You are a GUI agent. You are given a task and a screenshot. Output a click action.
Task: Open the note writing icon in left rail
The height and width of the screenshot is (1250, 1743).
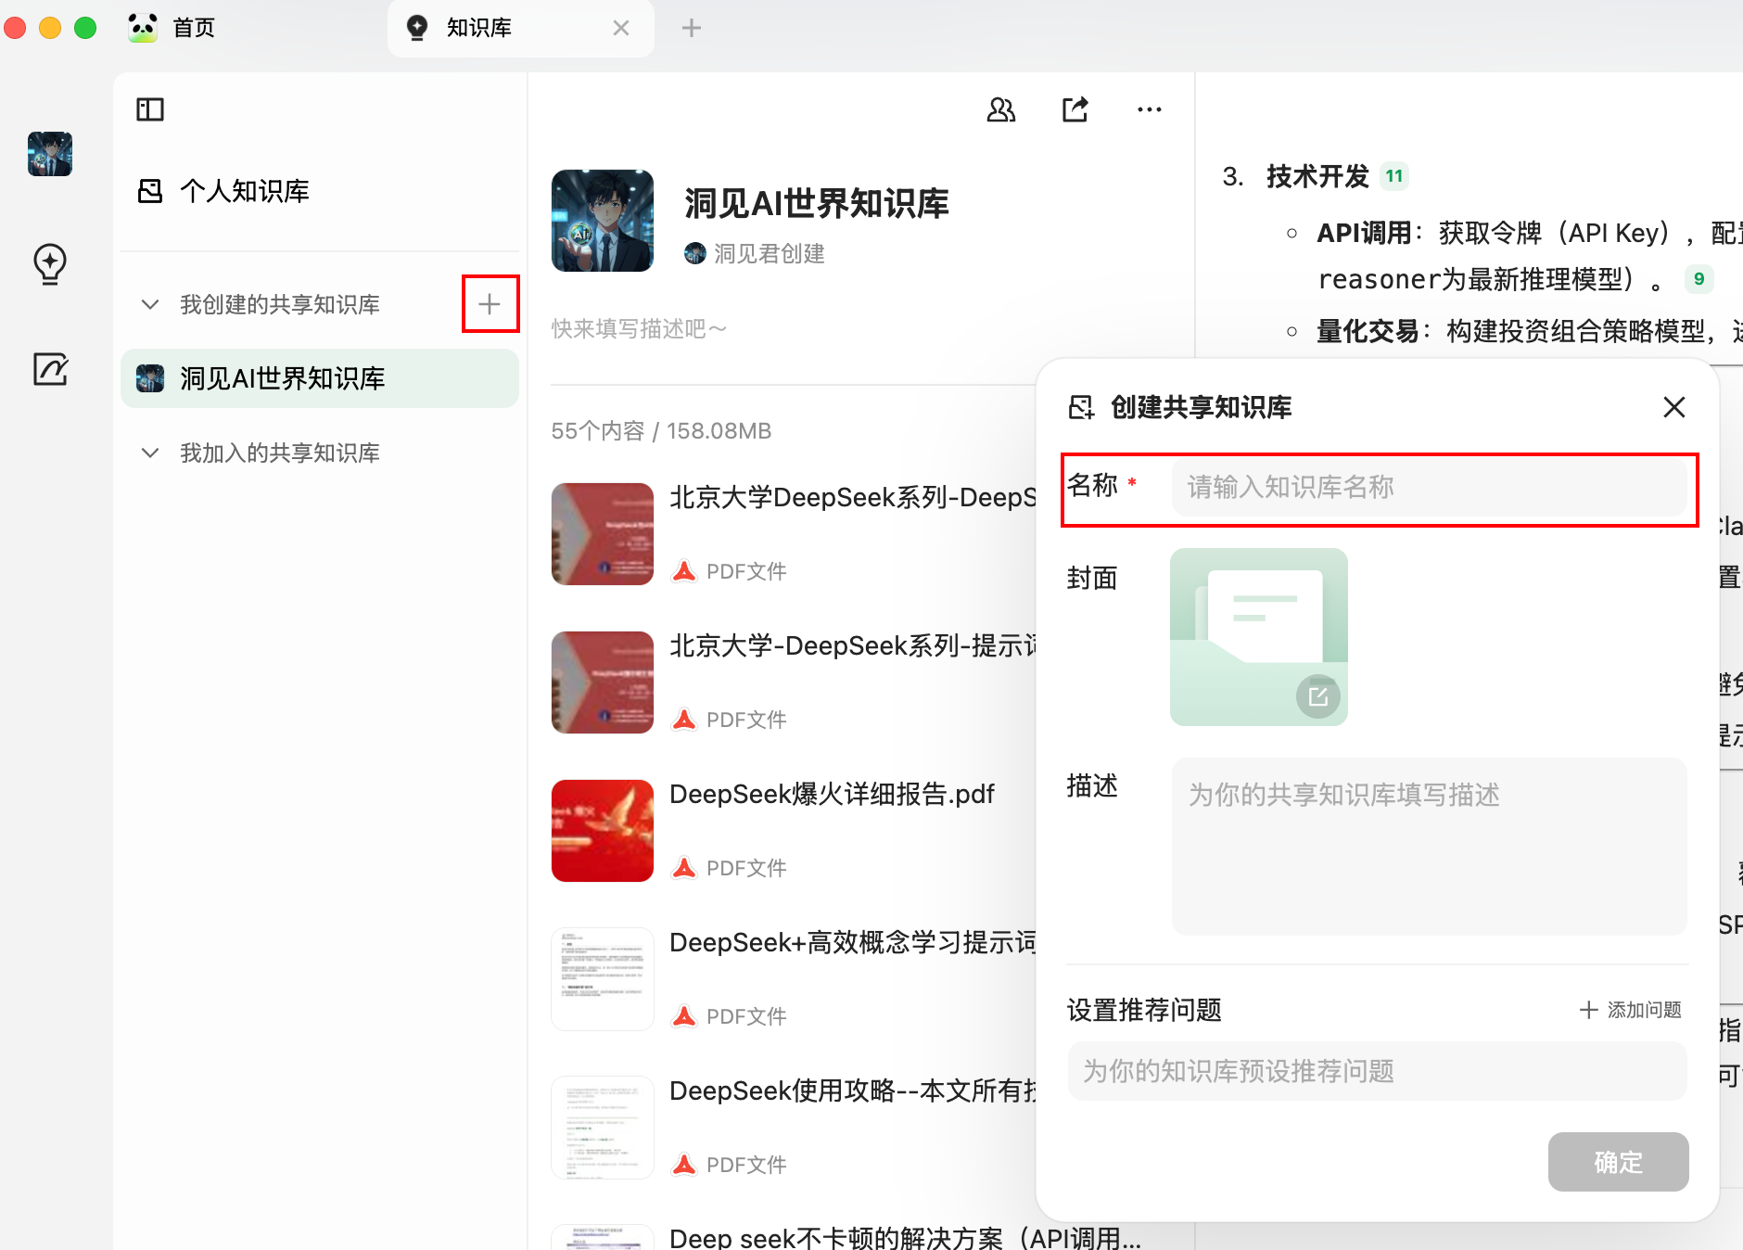tap(50, 369)
